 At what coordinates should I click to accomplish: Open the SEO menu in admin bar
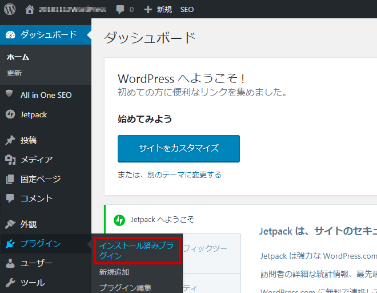click(x=187, y=9)
